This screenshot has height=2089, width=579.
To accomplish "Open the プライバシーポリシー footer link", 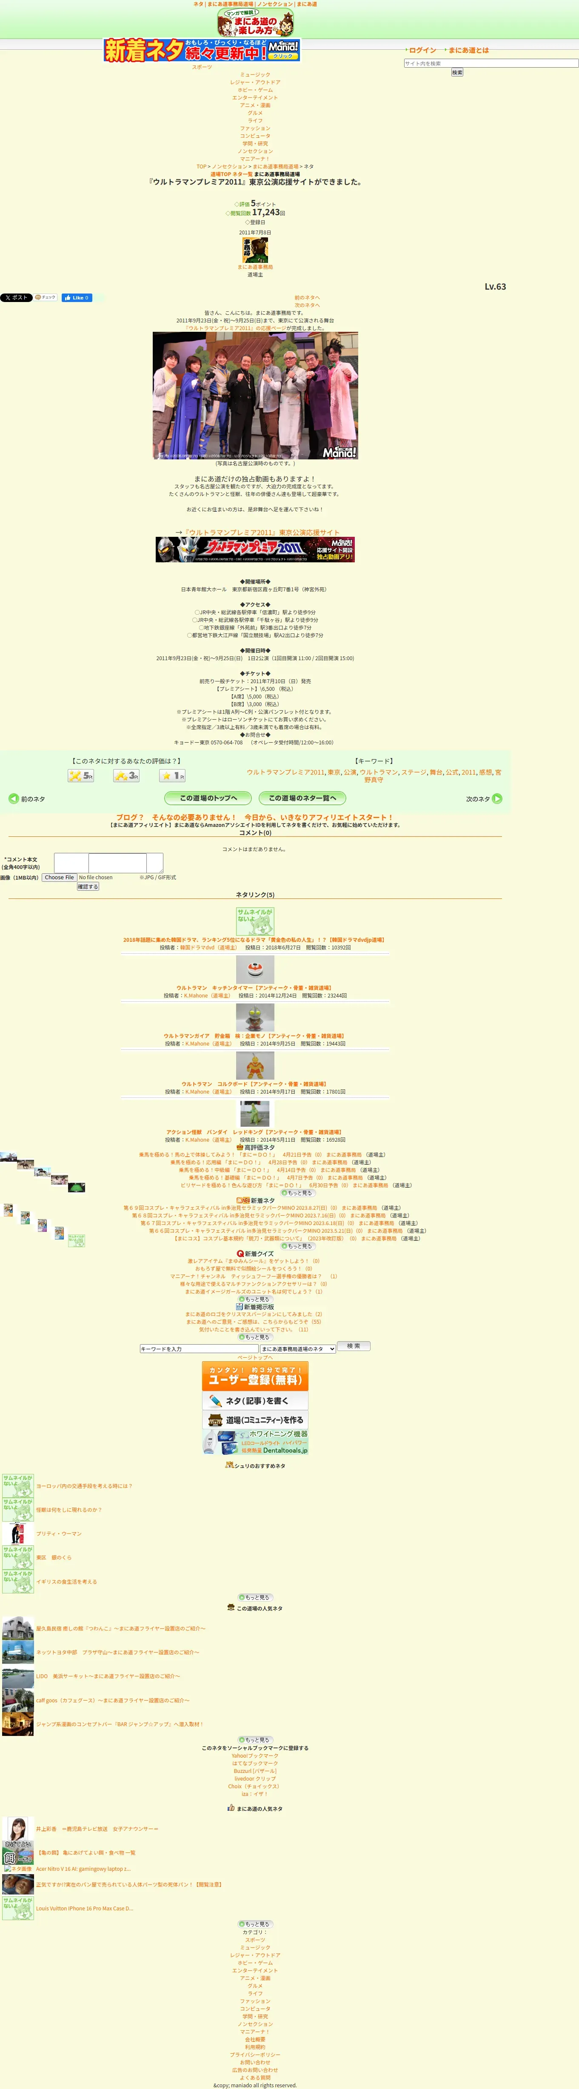I will [x=255, y=2055].
